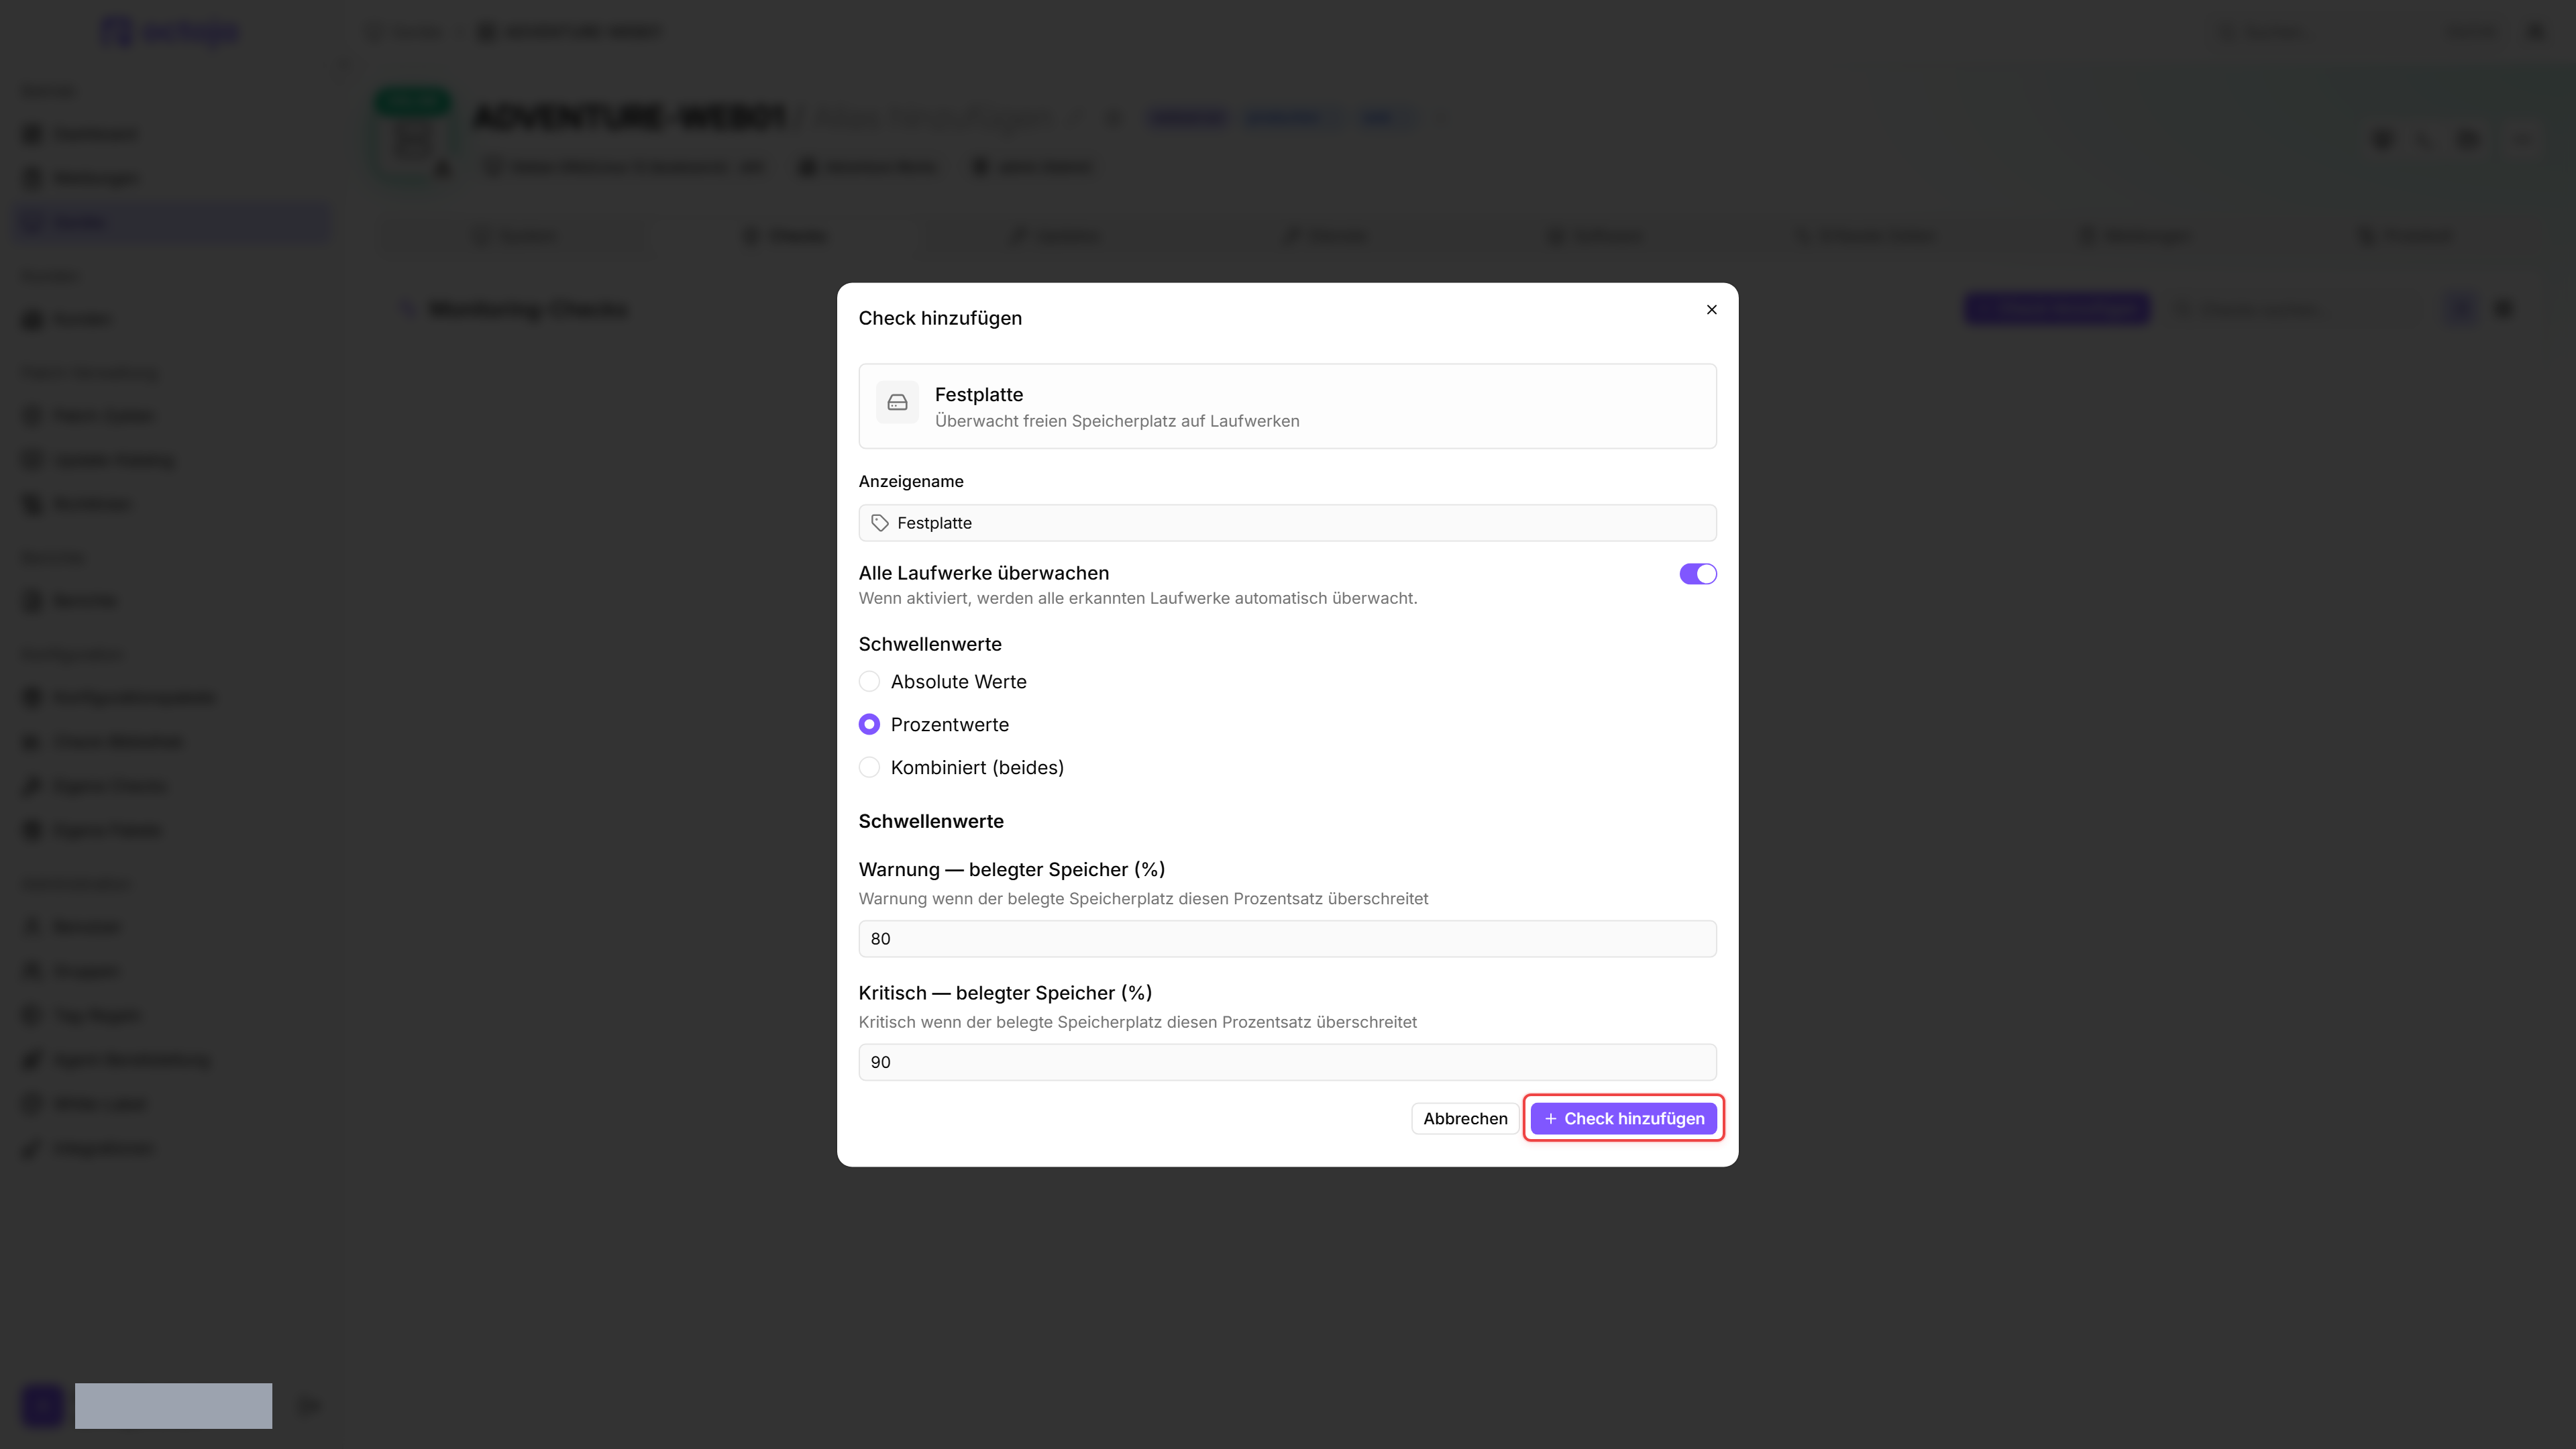
Task: Click the tag icon in the Anzeigename field
Action: point(880,523)
